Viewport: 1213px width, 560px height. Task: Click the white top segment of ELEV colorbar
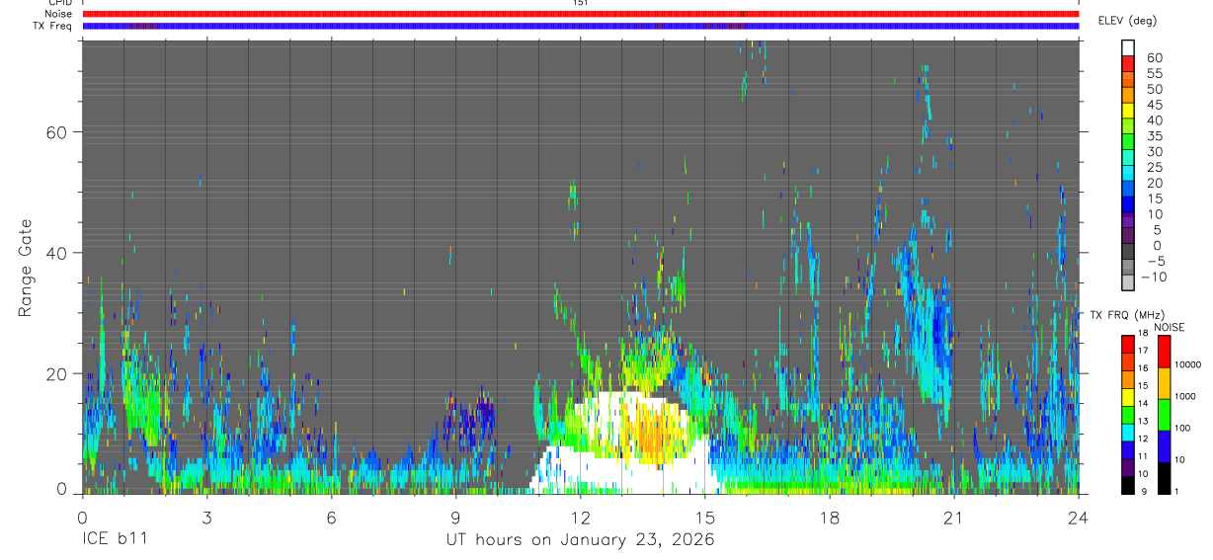click(x=1128, y=47)
